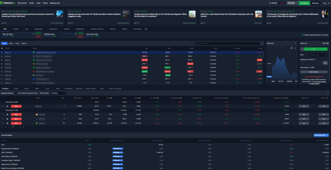This screenshot has height=170, width=331.
Task: Open the Charts menu
Action: (45, 3)
